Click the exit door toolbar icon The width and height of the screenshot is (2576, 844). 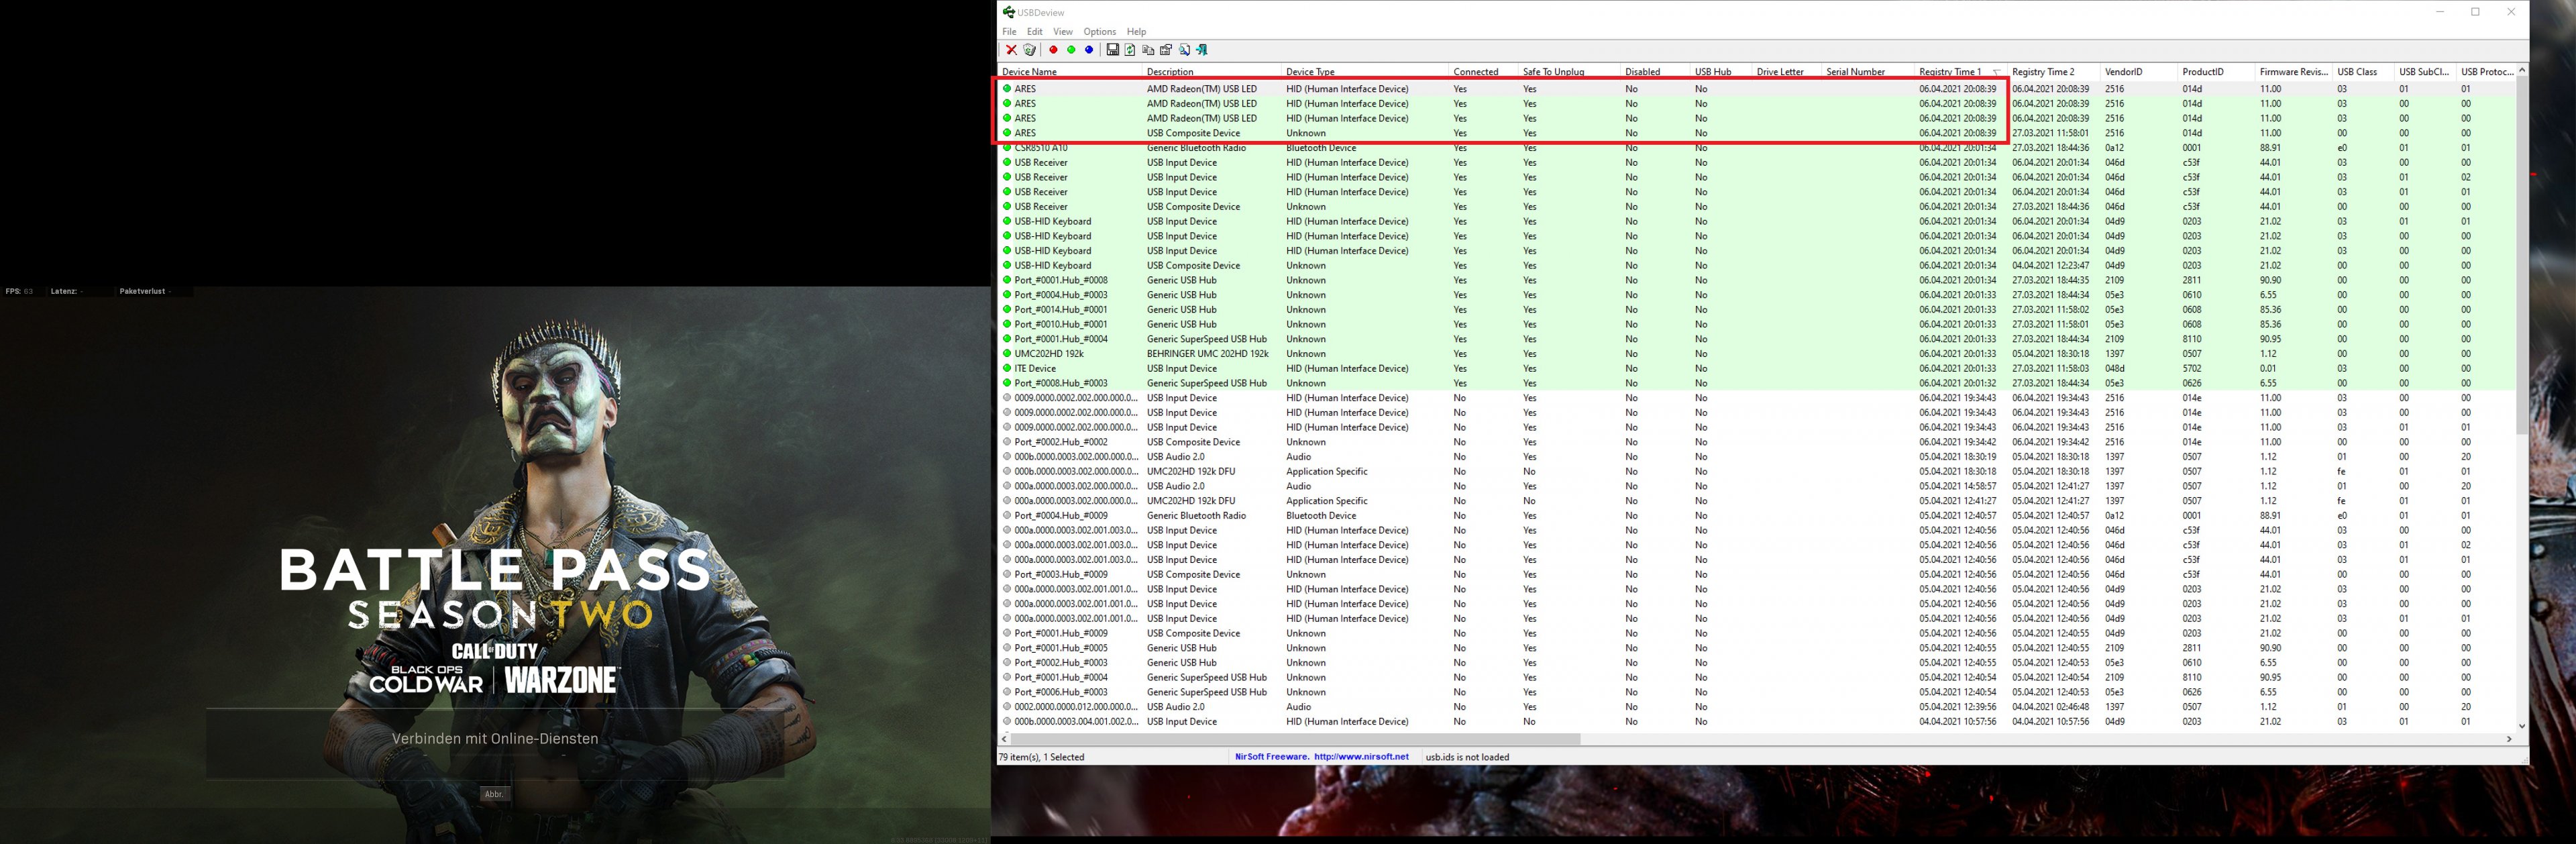tap(1202, 50)
